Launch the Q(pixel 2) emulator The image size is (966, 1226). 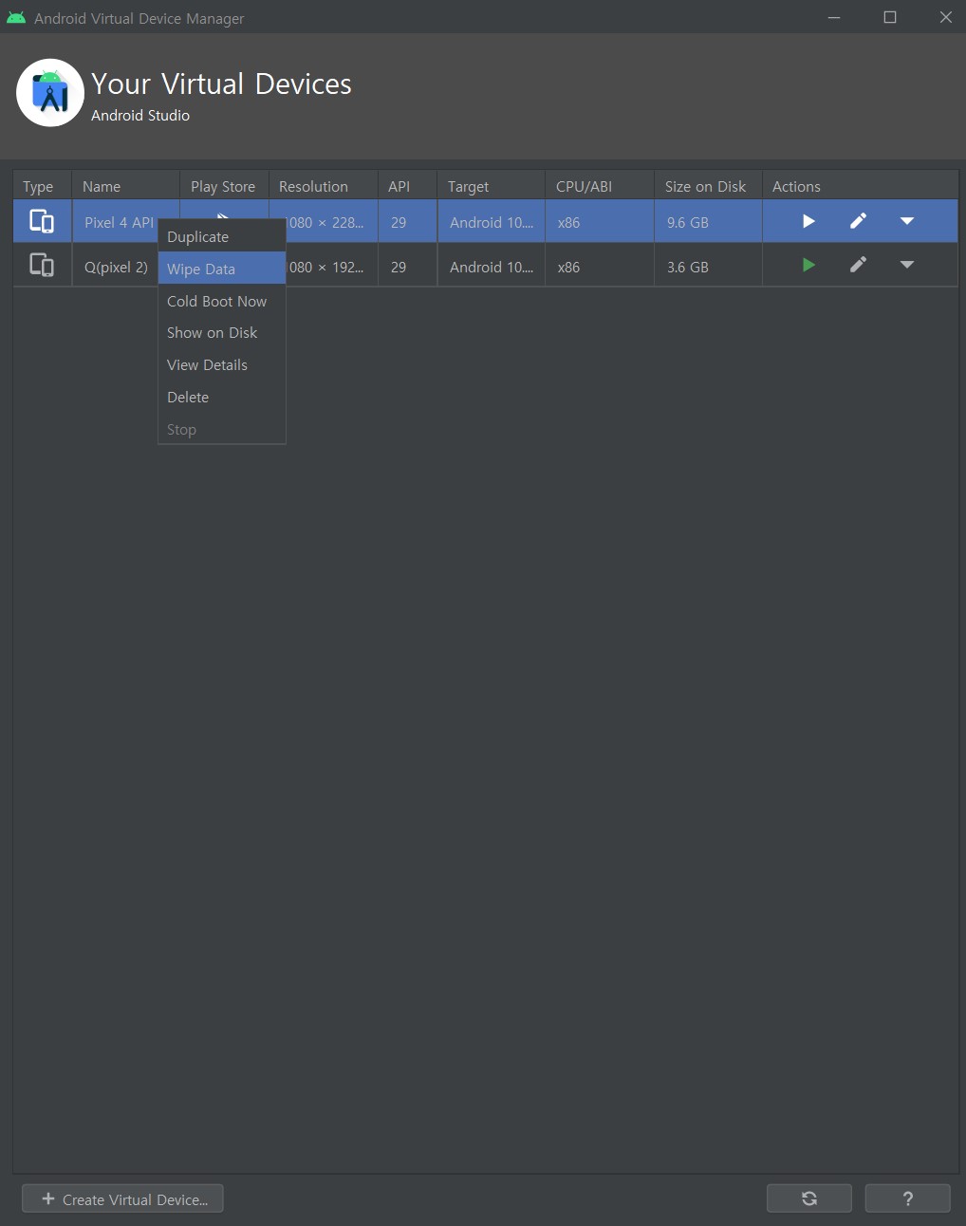tap(808, 266)
